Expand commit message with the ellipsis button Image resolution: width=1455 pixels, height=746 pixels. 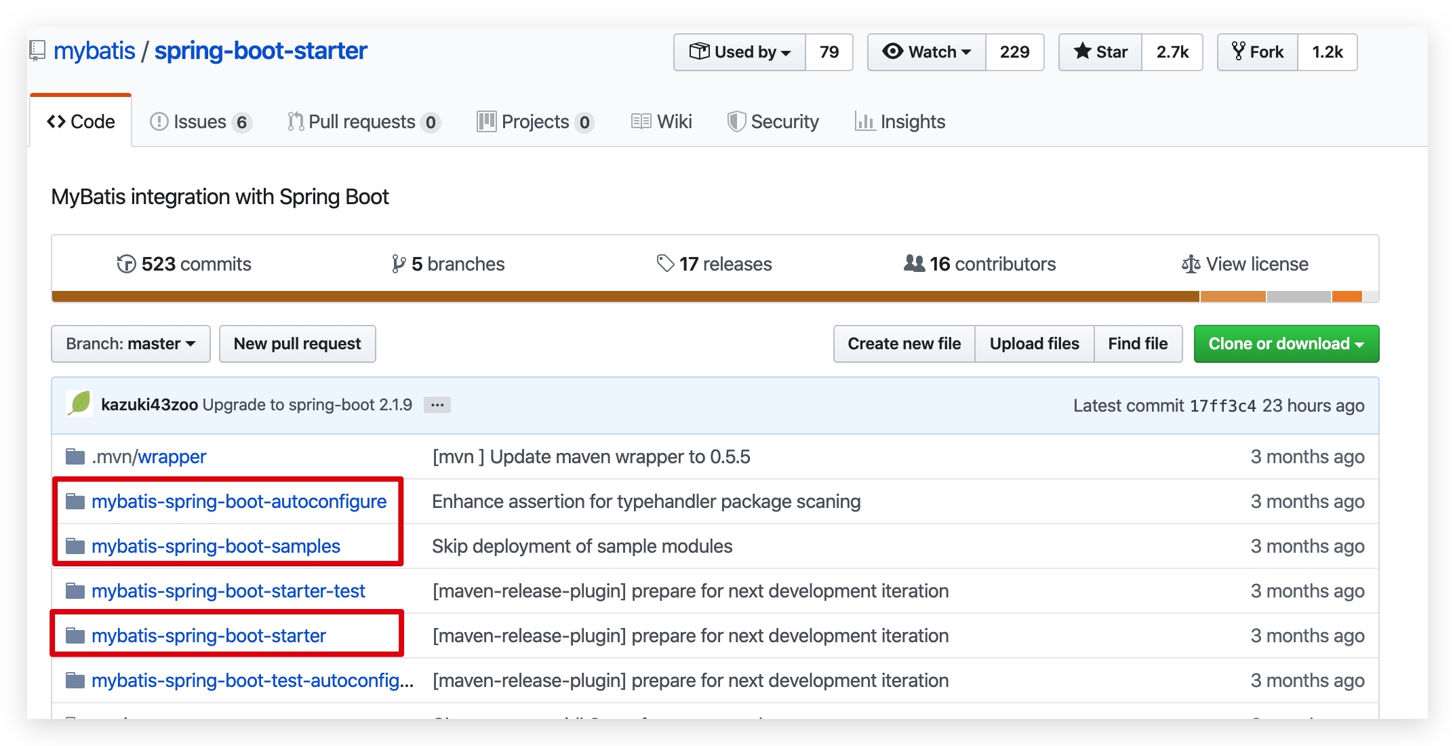point(437,405)
